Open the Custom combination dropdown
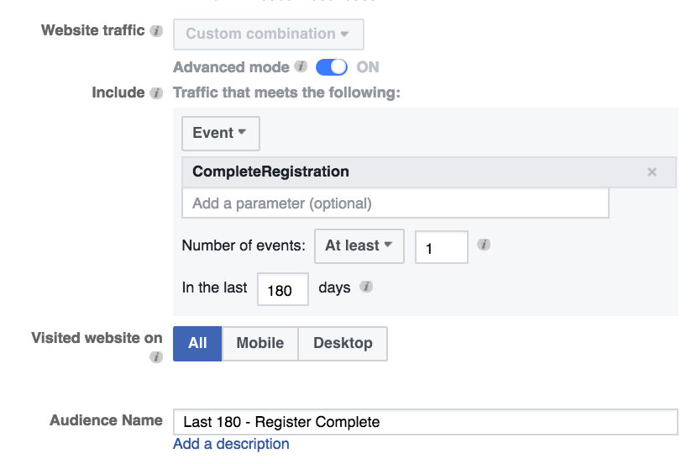697x464 pixels. pyautogui.click(x=268, y=34)
